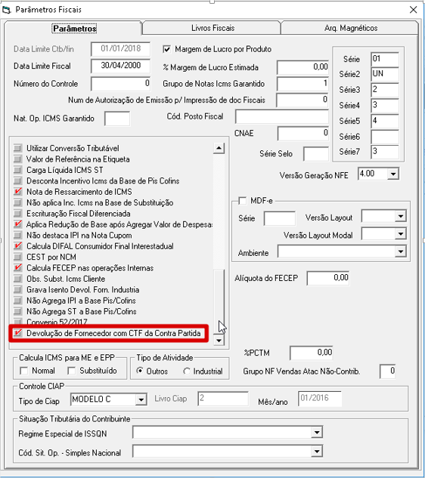Check Carga Líquida ICMS ST
This screenshot has height=478, width=425.
[x=17, y=170]
